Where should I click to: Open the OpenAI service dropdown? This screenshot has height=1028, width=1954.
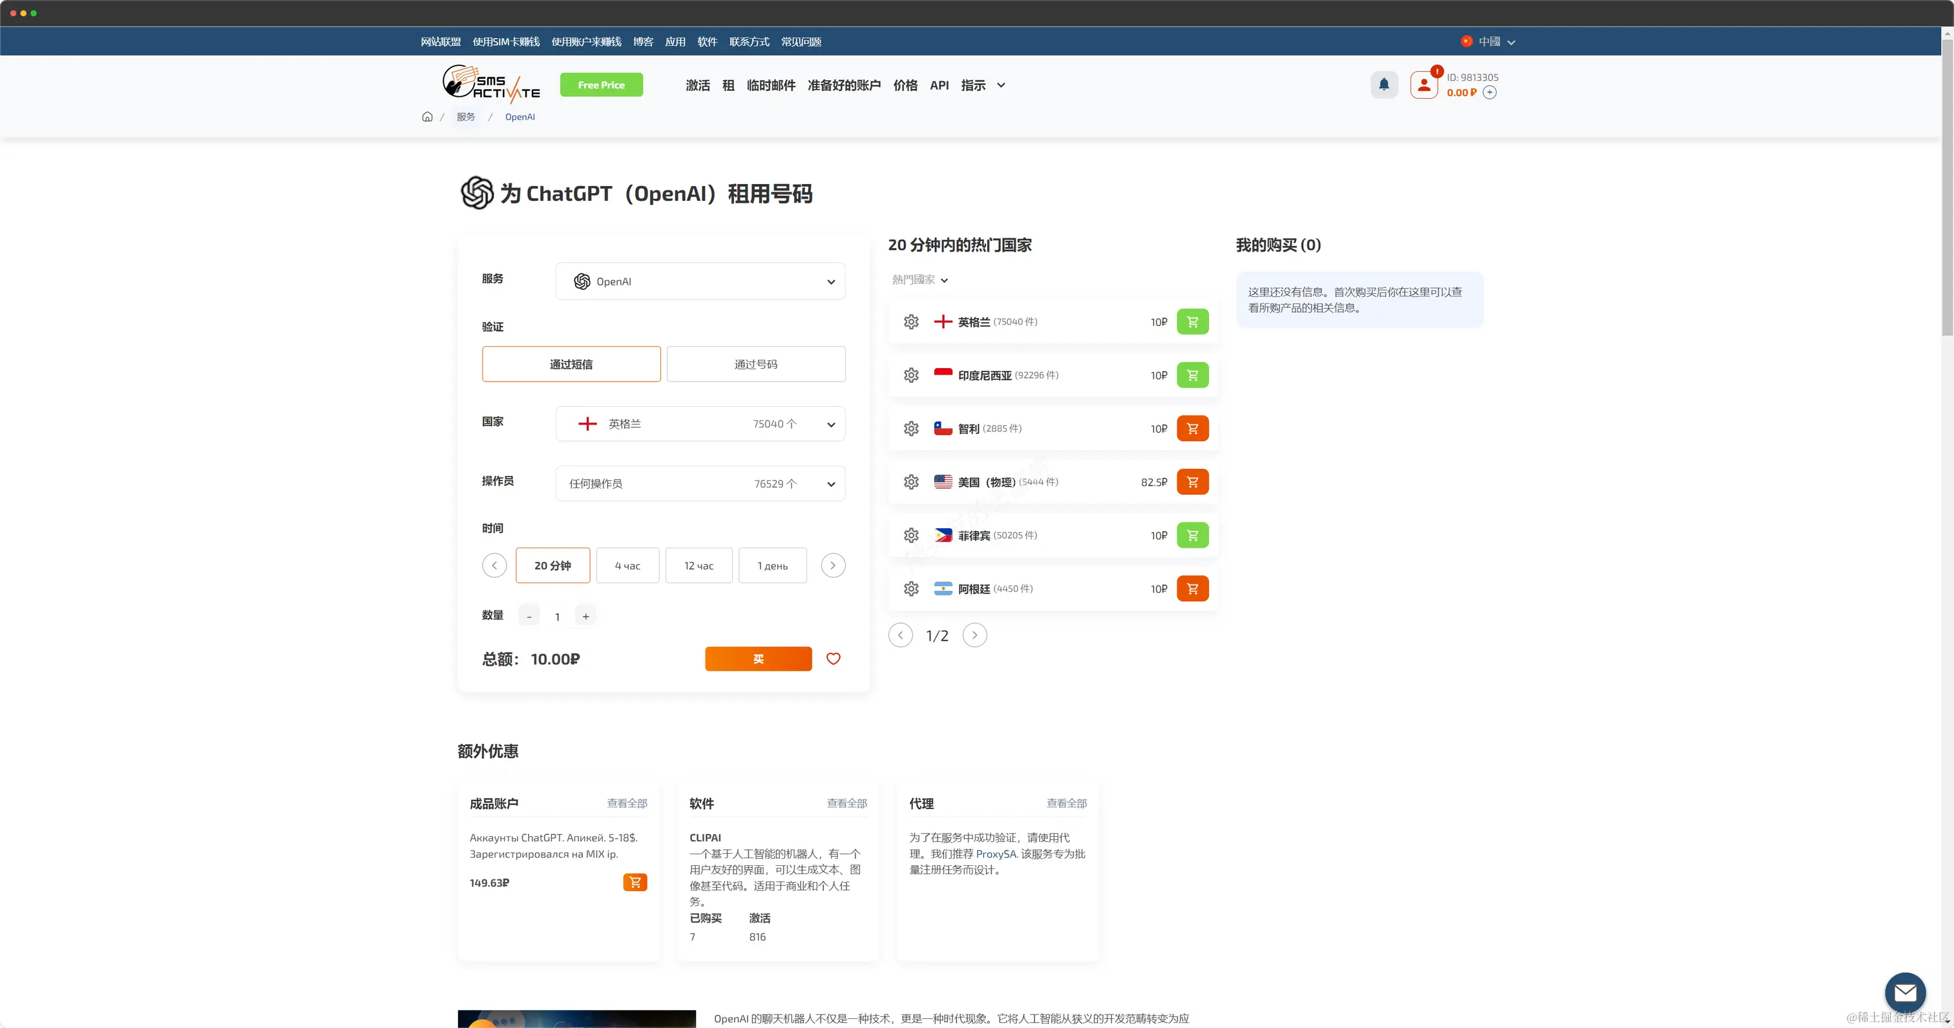point(700,282)
